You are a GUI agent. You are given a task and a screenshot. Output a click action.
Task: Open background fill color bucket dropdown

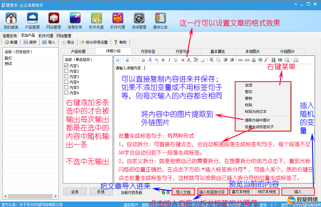coord(195,60)
